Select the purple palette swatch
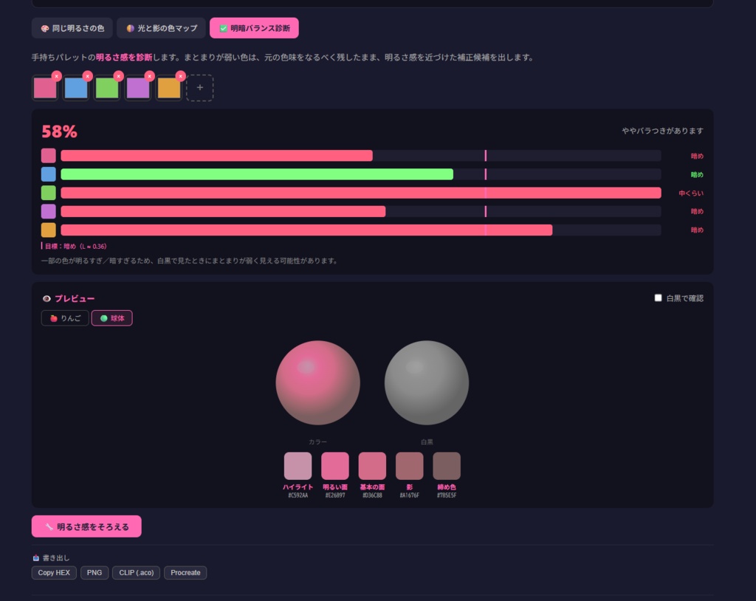756x601 pixels. (x=138, y=89)
